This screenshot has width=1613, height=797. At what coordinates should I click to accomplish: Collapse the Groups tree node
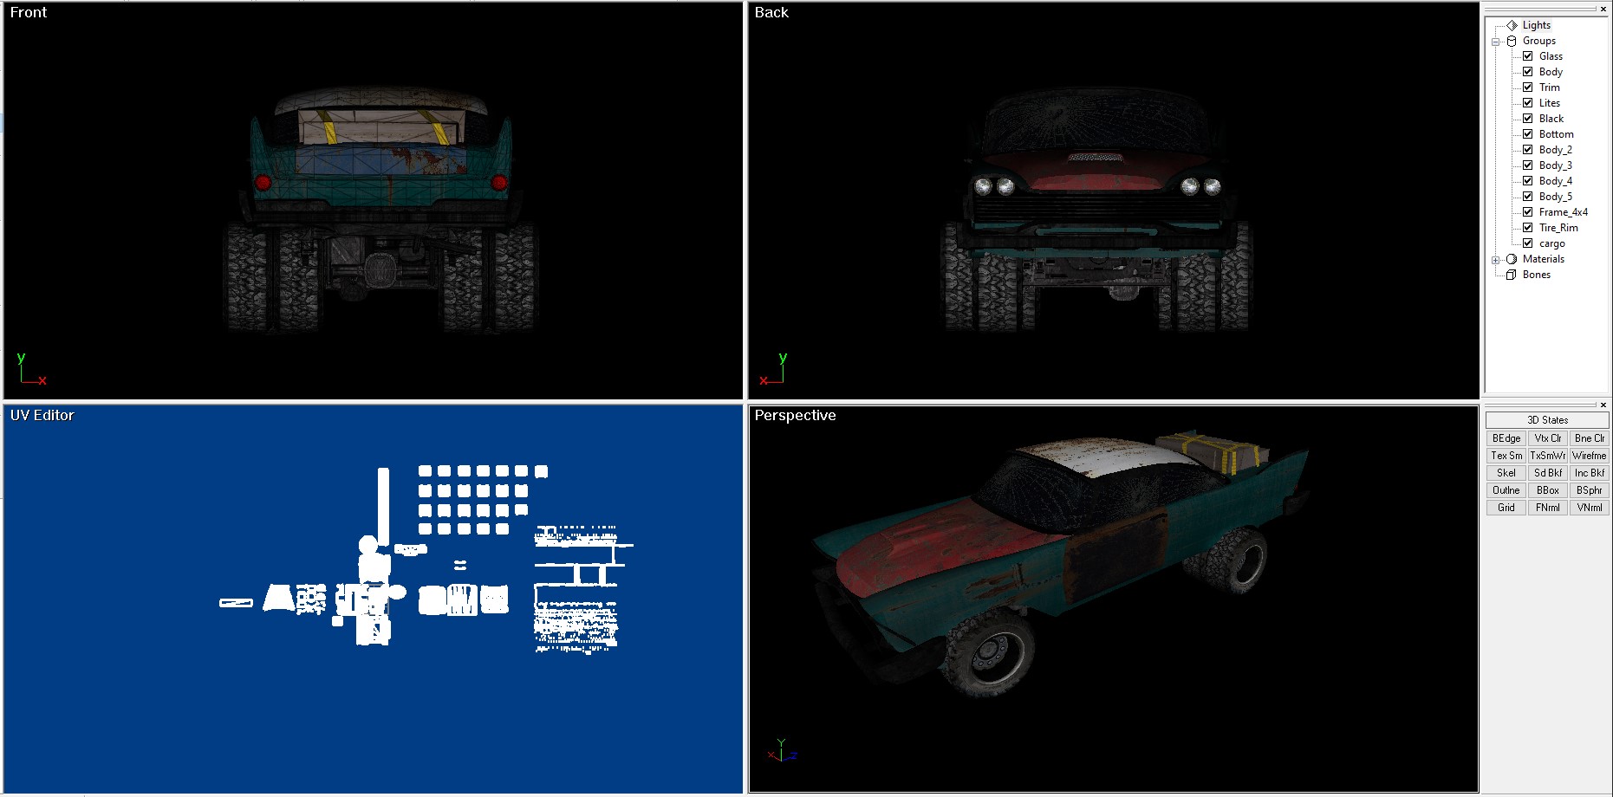tap(1496, 42)
